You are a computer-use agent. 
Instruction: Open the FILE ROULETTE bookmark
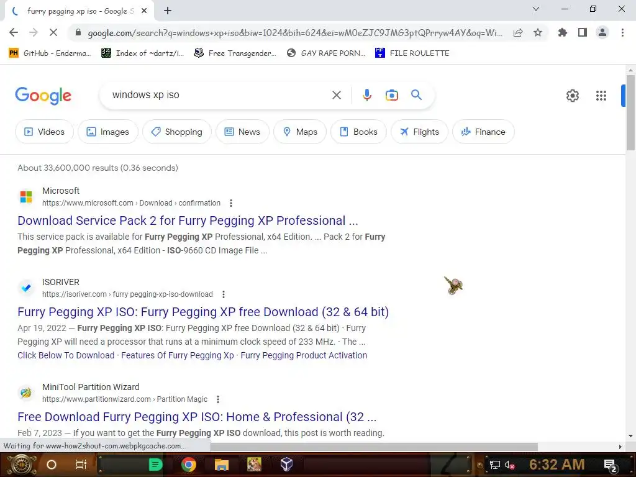pyautogui.click(x=412, y=53)
